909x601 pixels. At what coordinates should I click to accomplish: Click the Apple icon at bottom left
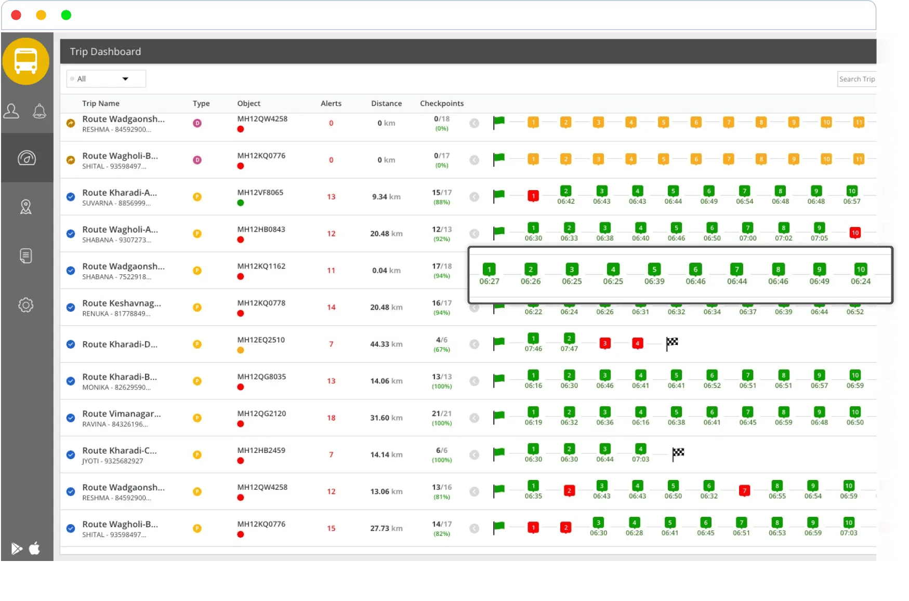(x=35, y=549)
